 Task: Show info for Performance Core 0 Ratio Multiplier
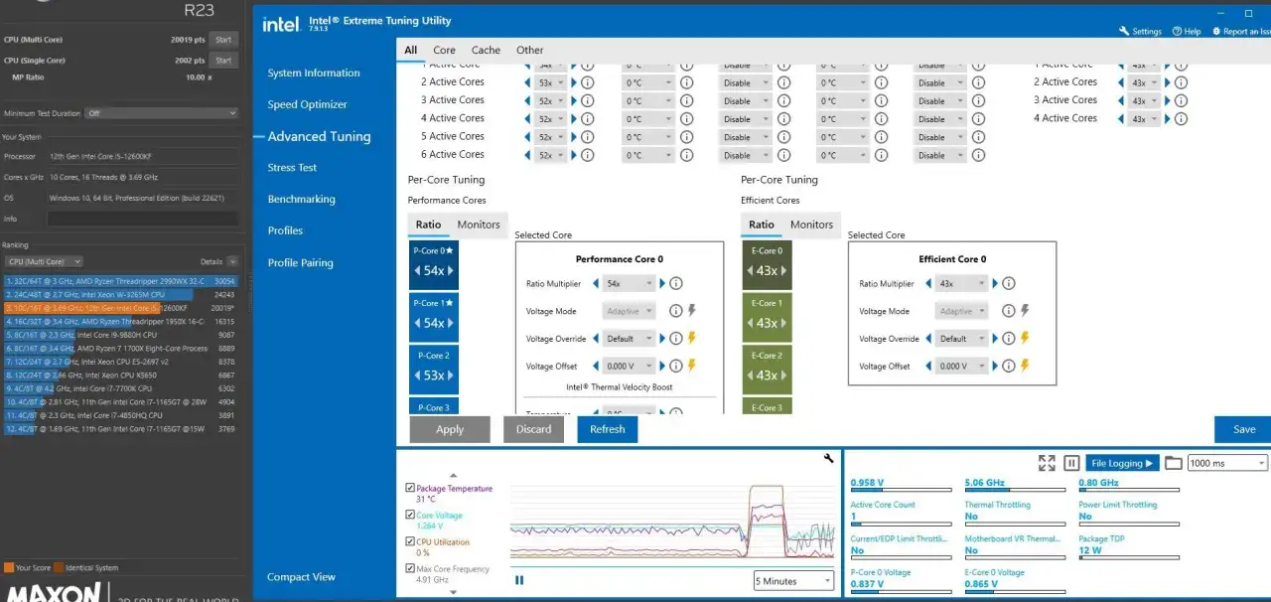(676, 284)
